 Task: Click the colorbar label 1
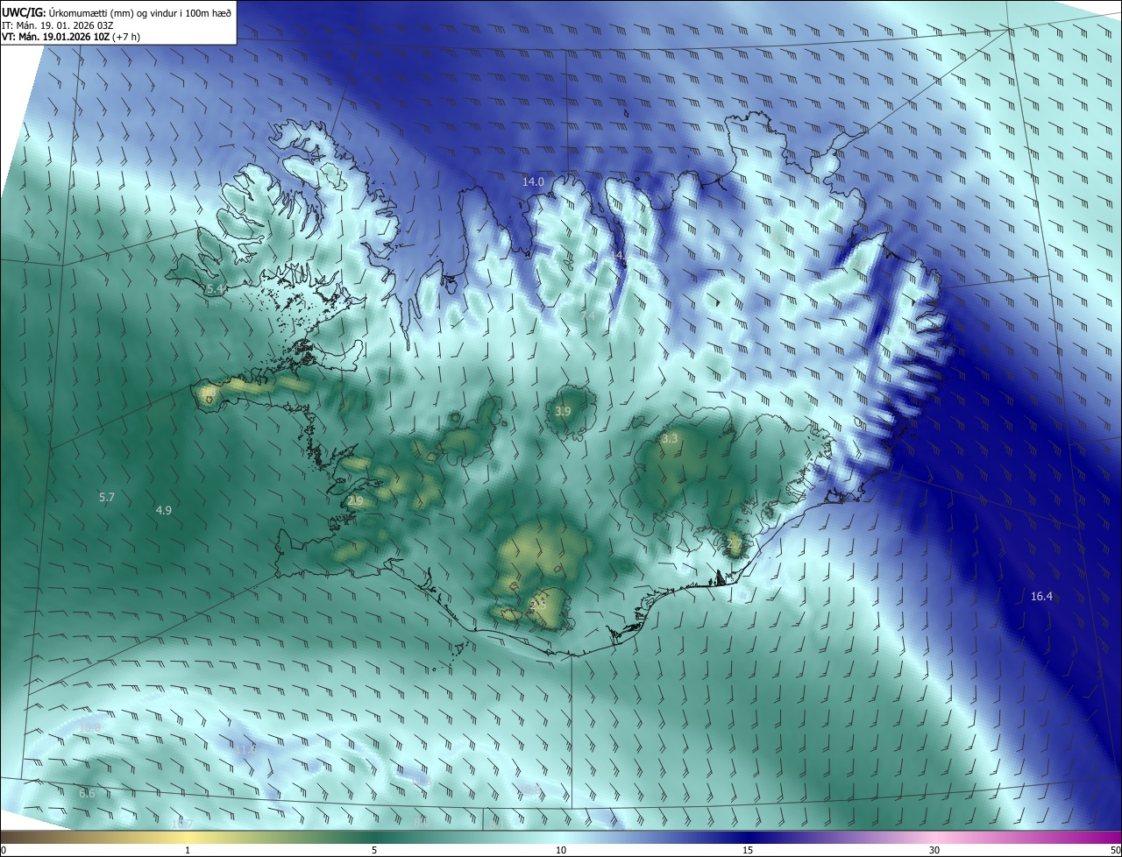click(x=188, y=850)
